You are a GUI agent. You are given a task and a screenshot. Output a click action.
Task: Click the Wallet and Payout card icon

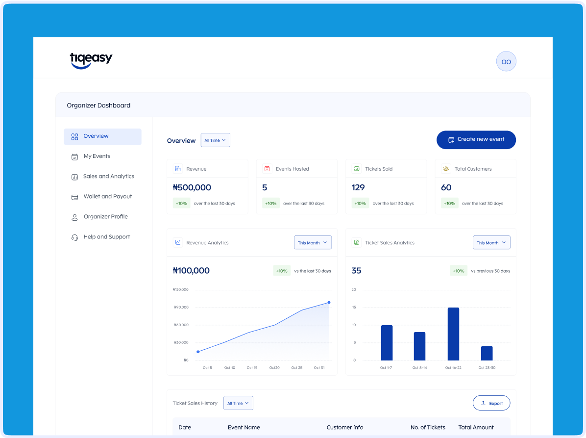[x=75, y=197]
